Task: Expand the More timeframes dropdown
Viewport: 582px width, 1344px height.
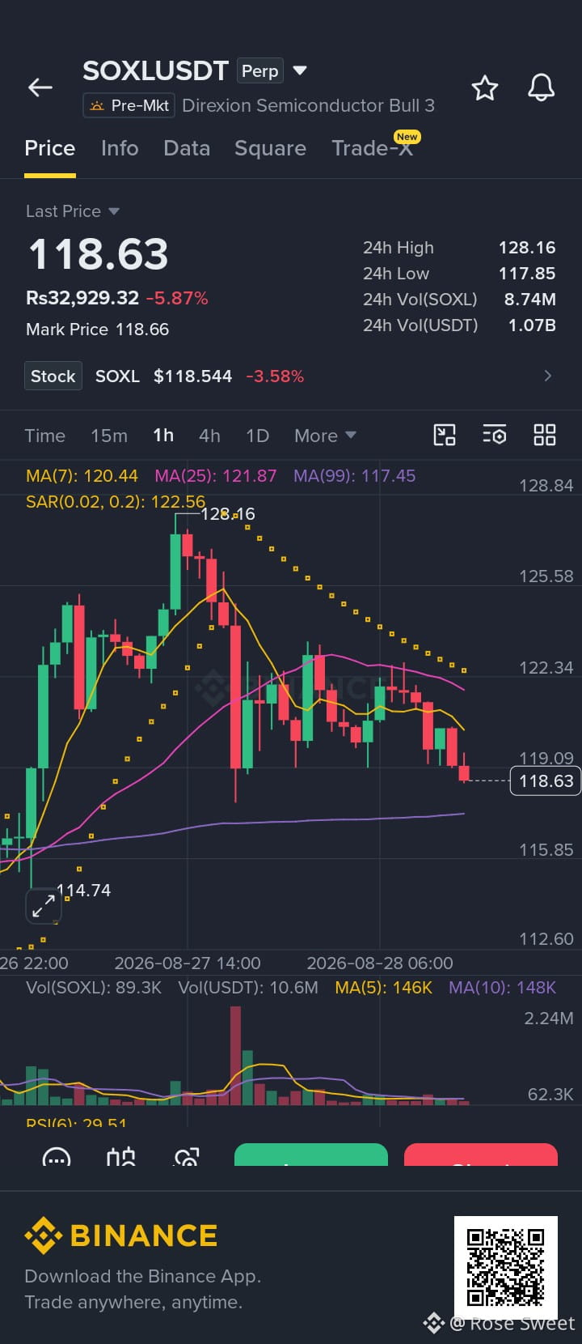Action: click(x=325, y=436)
